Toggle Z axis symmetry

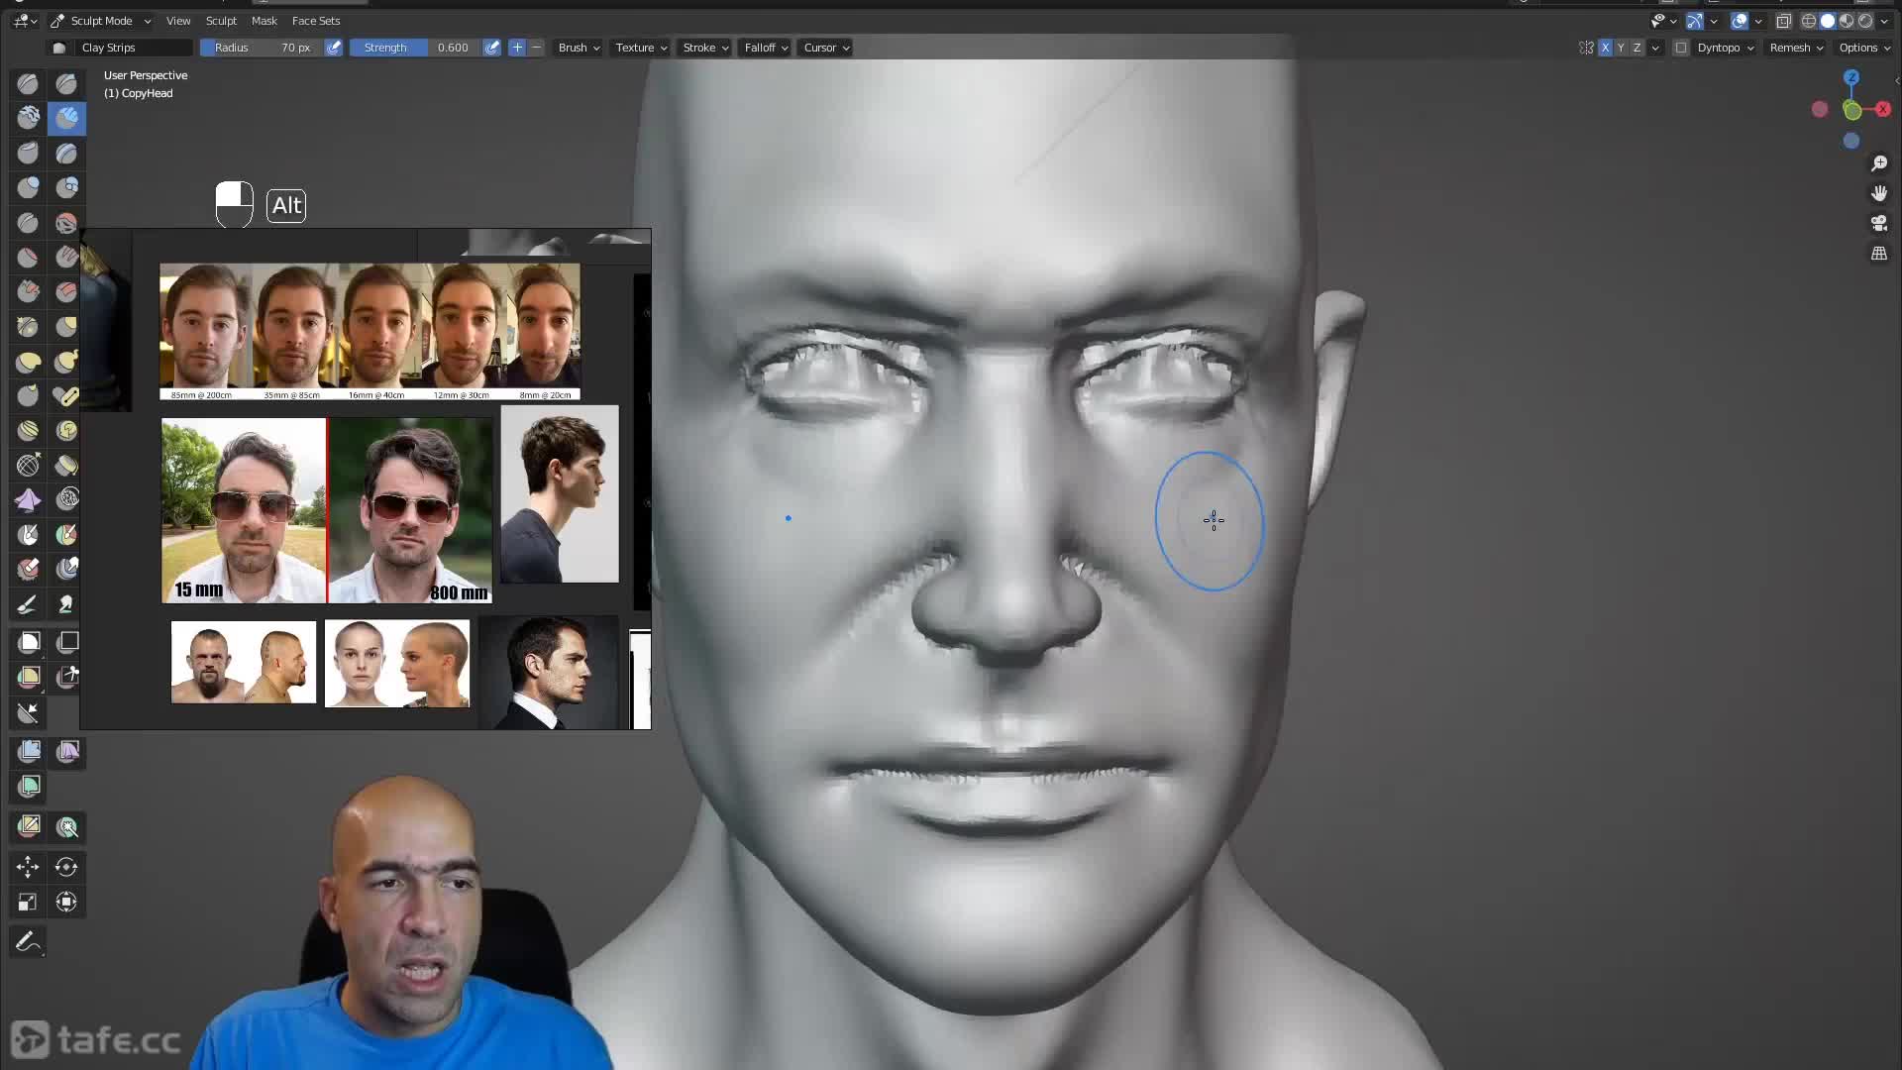(1637, 48)
